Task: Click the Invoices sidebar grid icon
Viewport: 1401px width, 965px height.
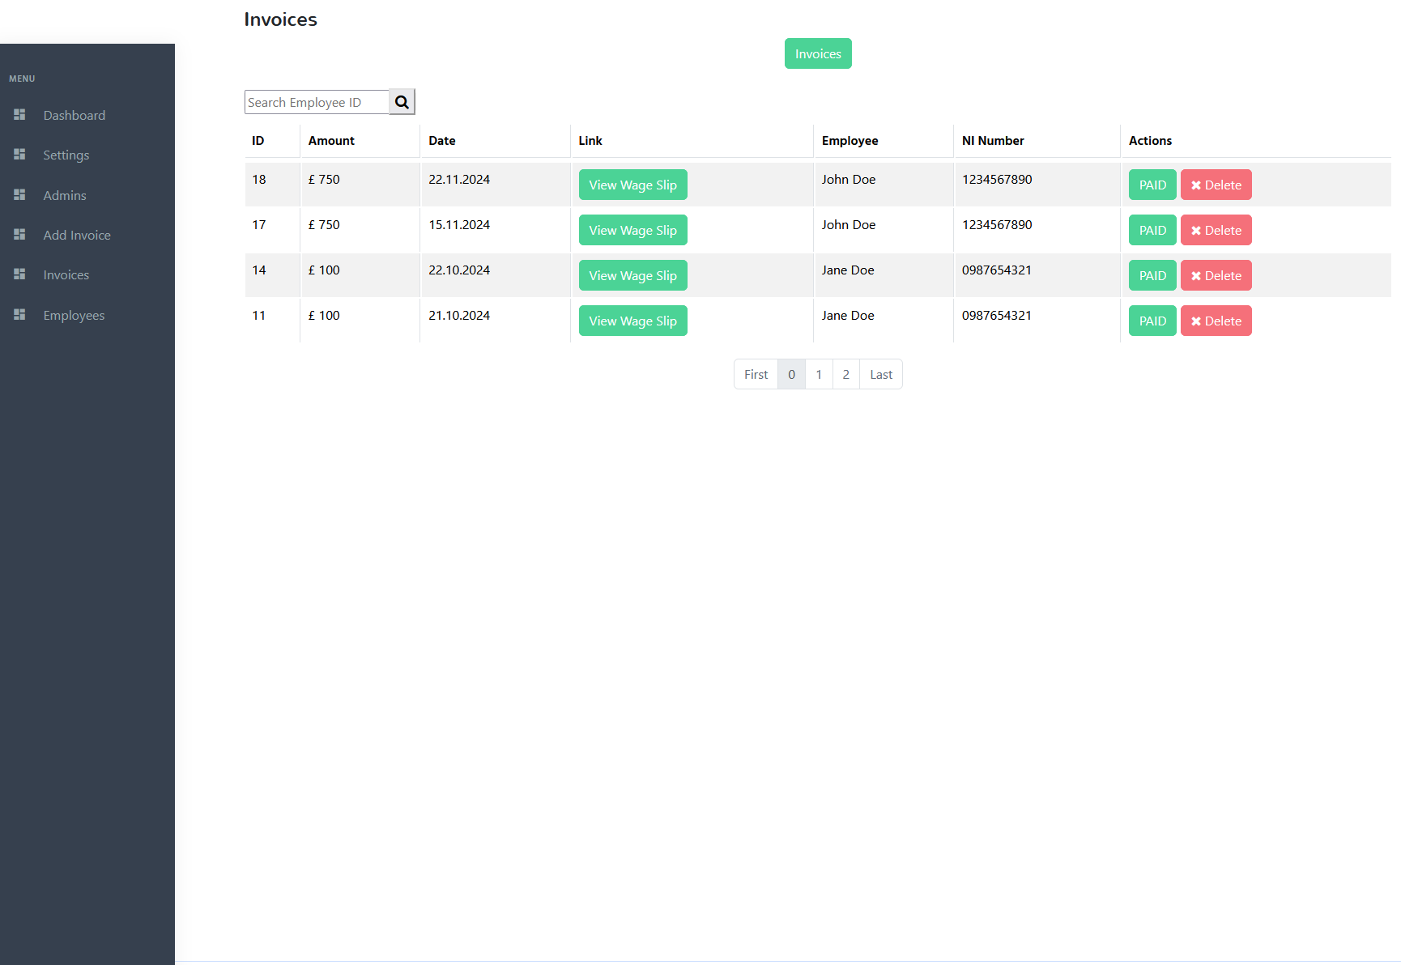Action: [19, 274]
